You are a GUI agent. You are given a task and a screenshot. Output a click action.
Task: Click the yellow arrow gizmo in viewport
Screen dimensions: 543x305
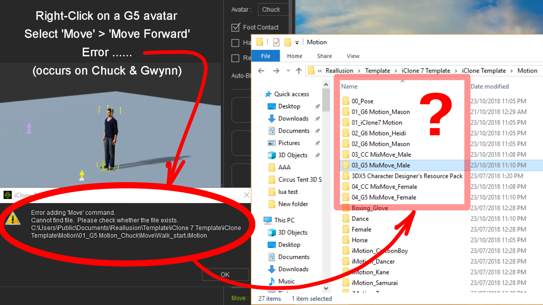(x=82, y=175)
